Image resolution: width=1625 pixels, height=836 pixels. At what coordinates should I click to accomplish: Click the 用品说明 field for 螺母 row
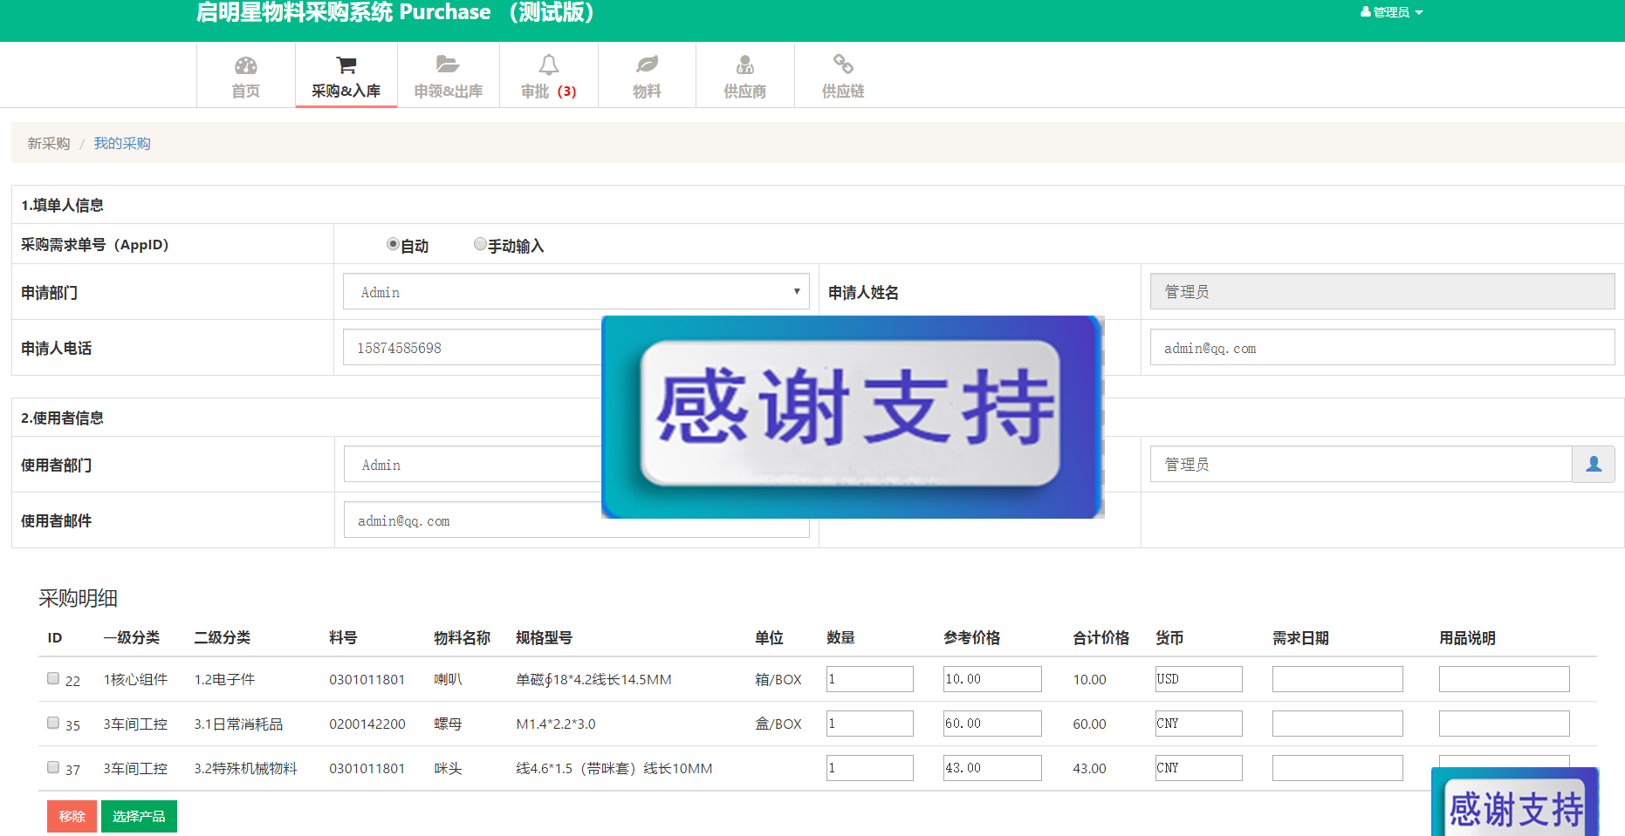[x=1505, y=724]
